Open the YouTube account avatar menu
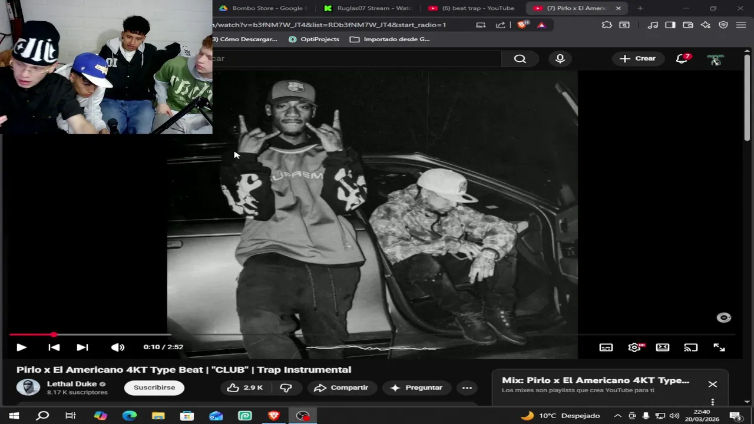 [x=716, y=59]
